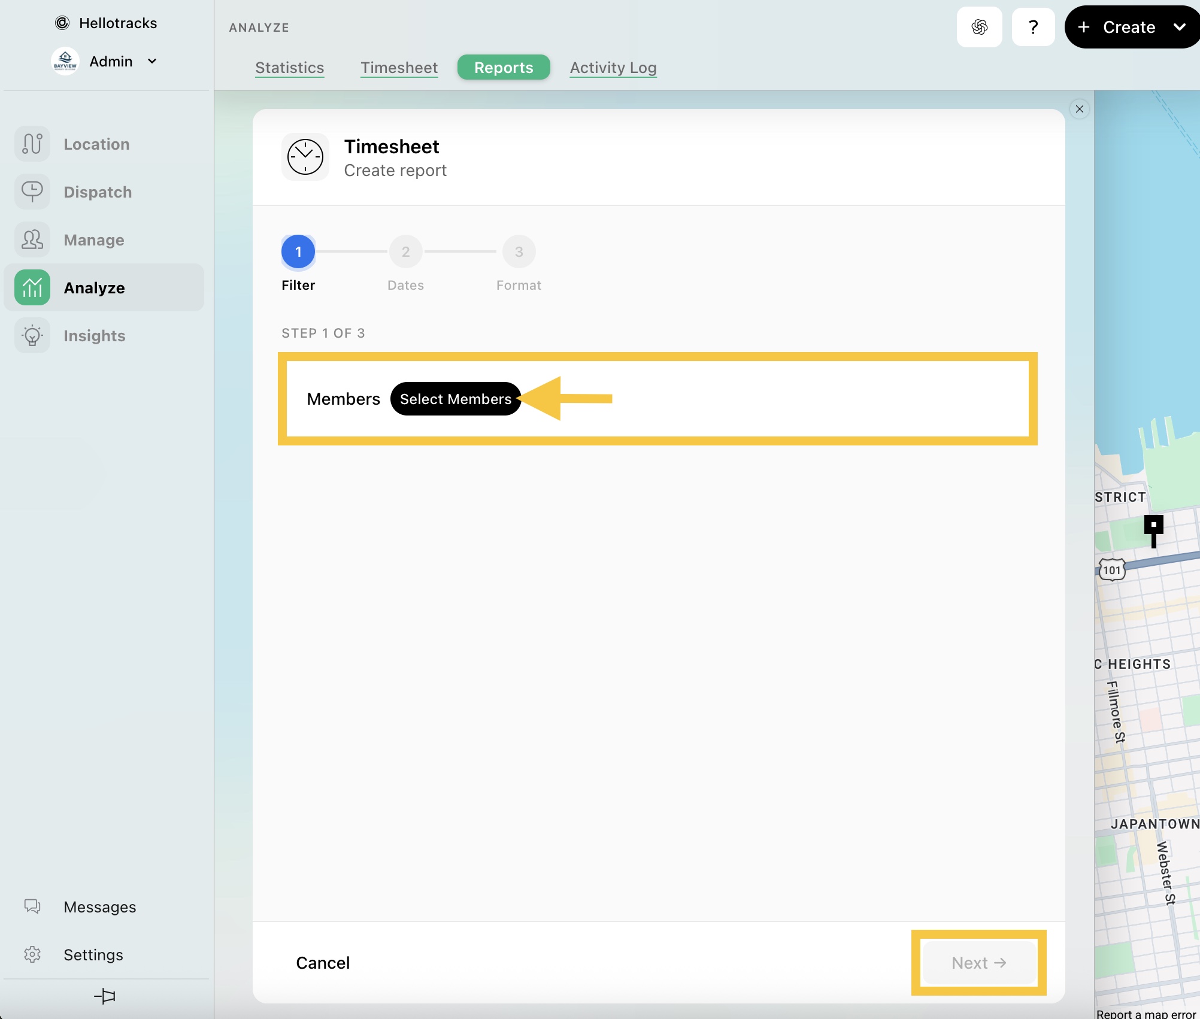Open the Location section icon

pos(32,144)
